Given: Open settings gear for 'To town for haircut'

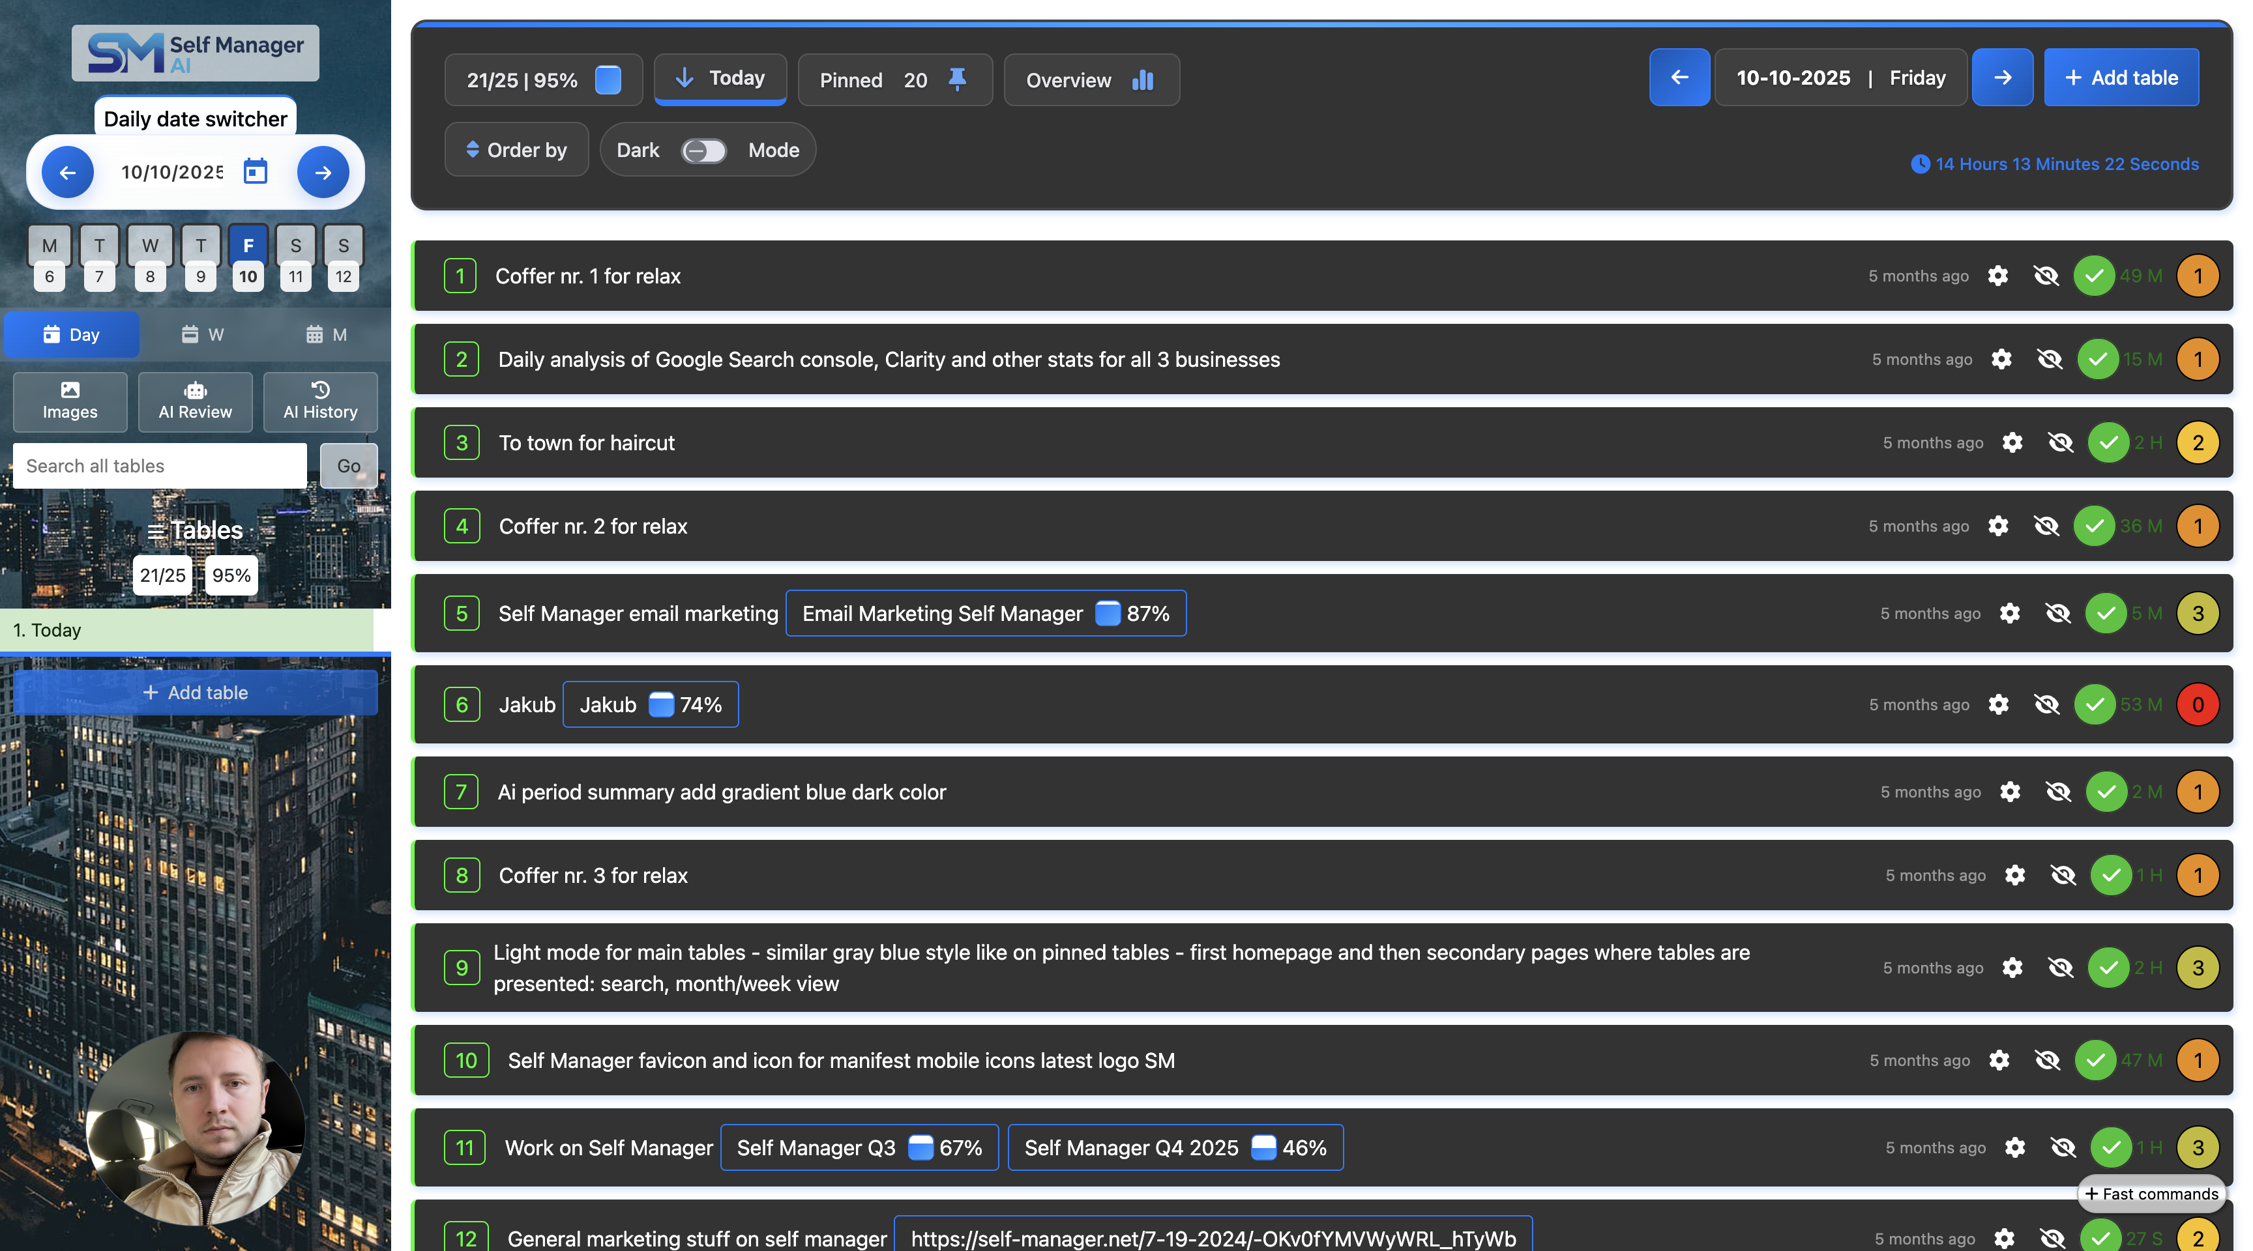Looking at the screenshot, I should (2012, 442).
